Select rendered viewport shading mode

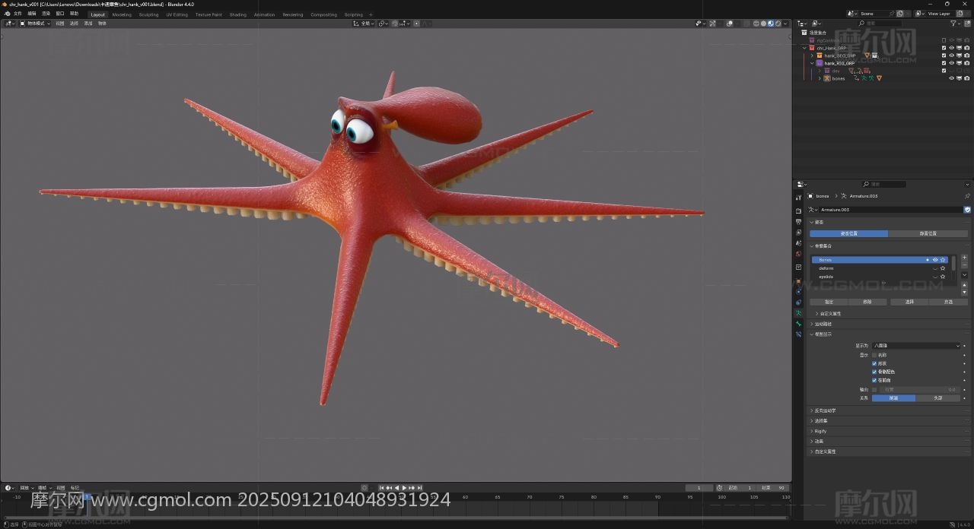[778, 24]
